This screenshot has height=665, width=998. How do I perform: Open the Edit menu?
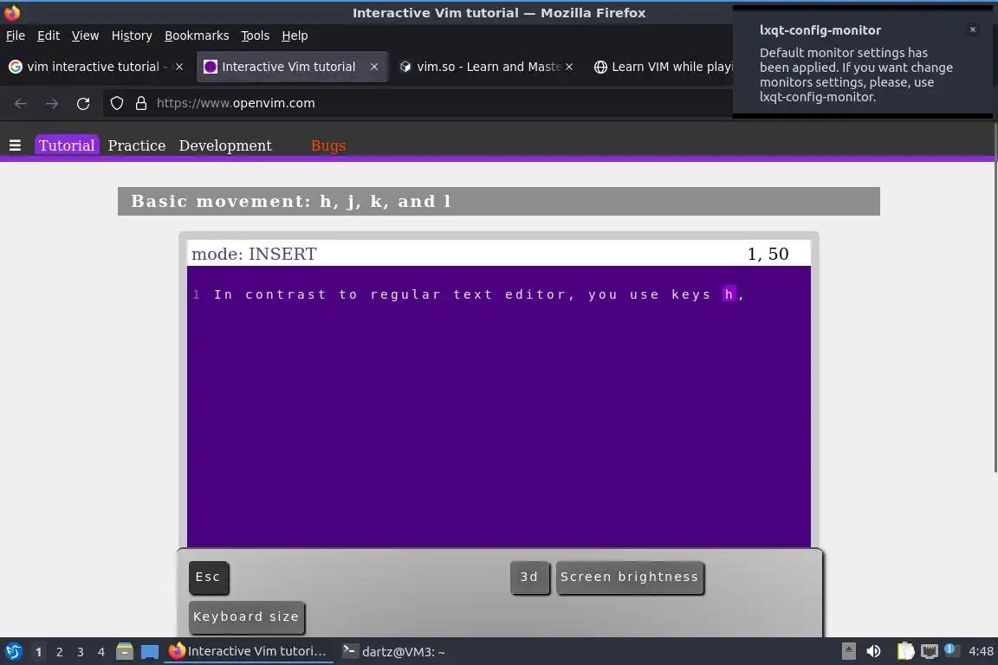tap(49, 36)
